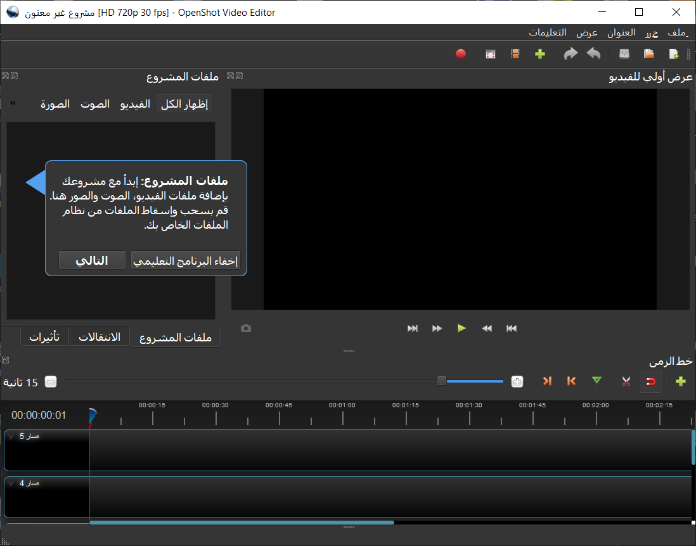Click the timeline zoom out button
696x546 pixels.
pos(51,381)
